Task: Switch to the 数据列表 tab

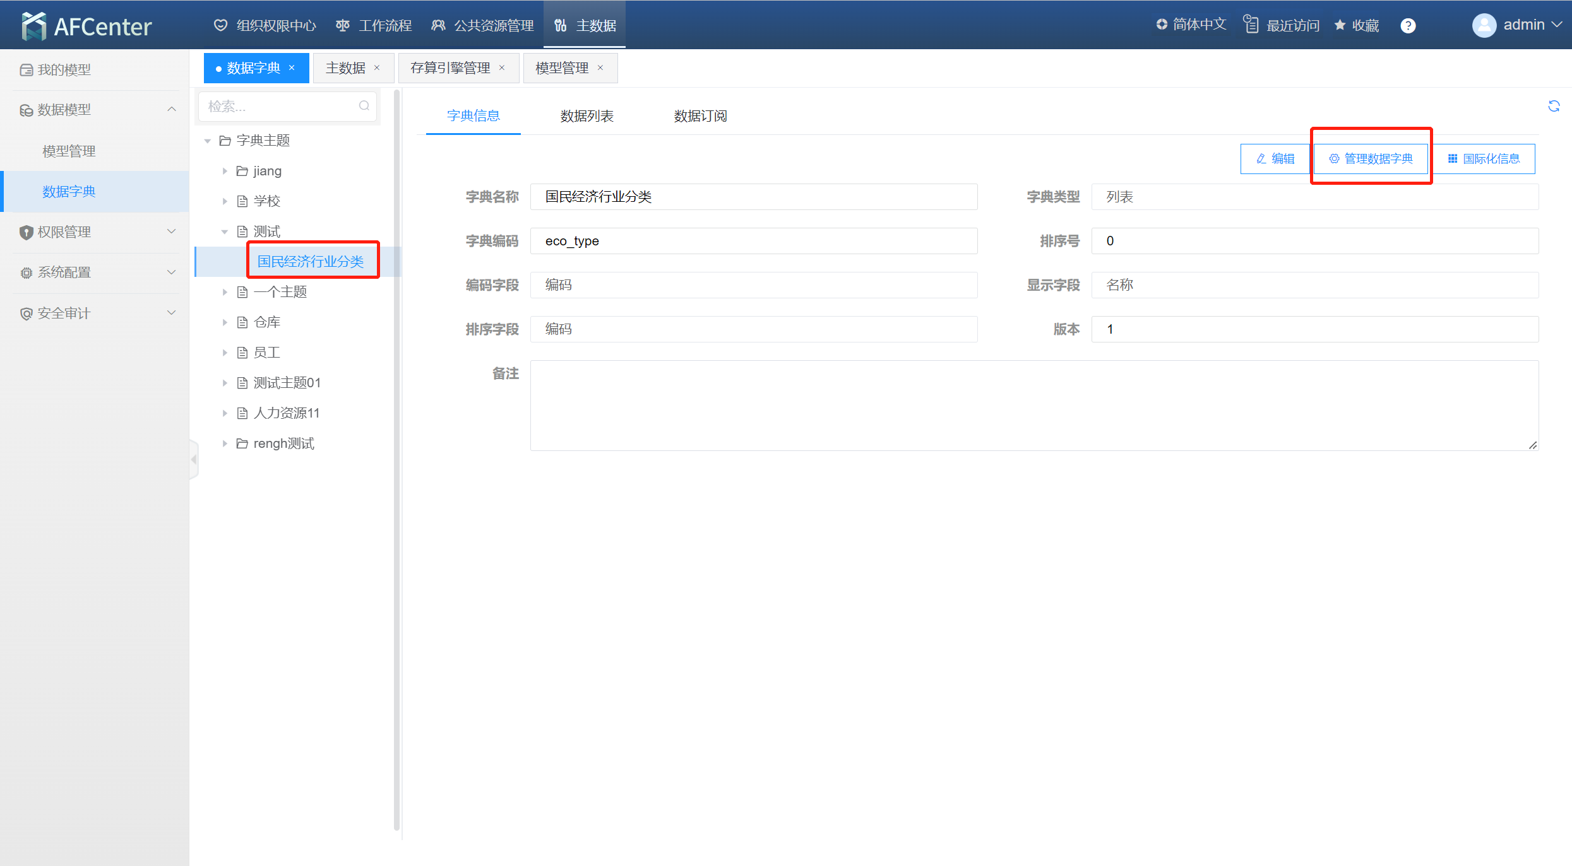Action: (587, 116)
